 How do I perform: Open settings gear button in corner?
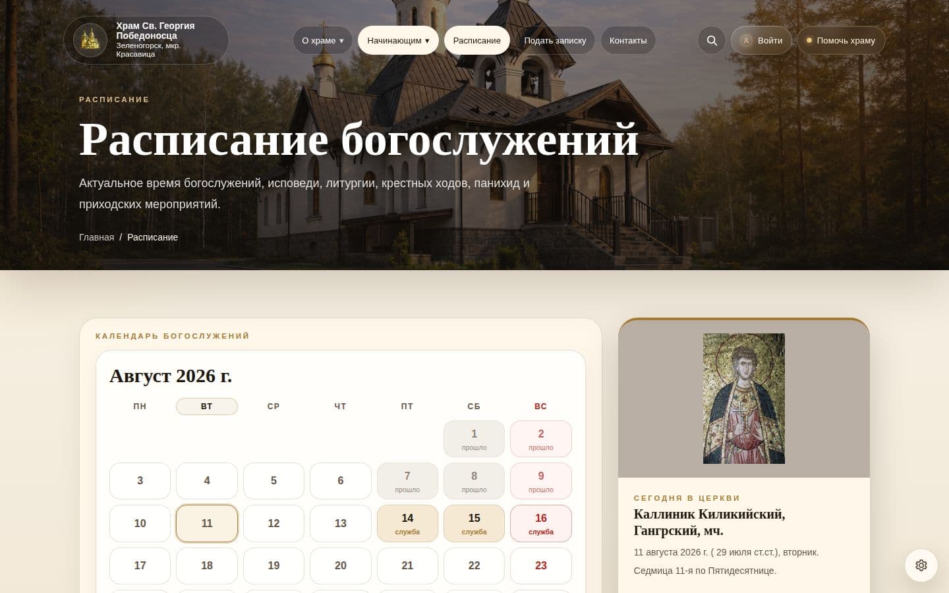(x=921, y=565)
